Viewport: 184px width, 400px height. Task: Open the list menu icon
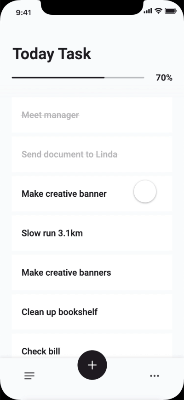coord(29,376)
